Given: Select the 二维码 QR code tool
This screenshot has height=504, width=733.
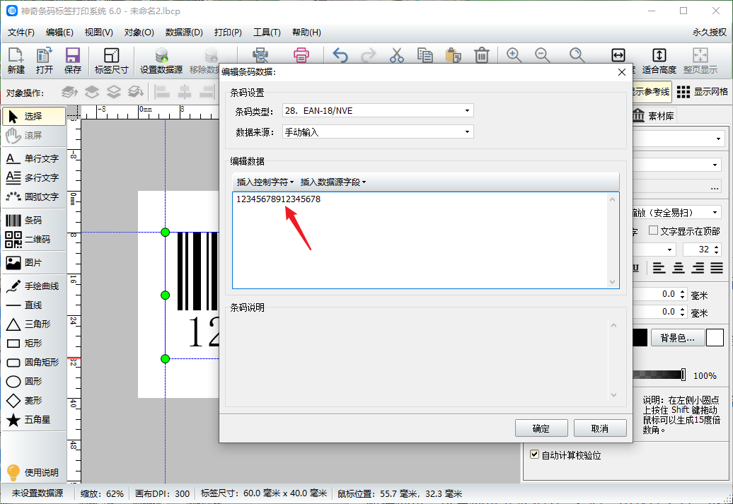Looking at the screenshot, I should pyautogui.click(x=33, y=240).
